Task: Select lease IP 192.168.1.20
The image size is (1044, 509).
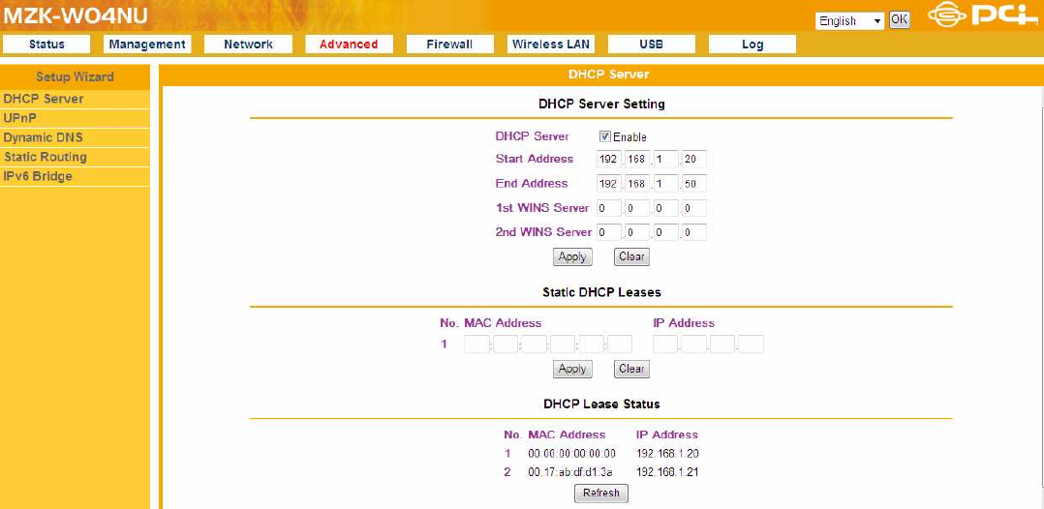Action: coord(667,454)
